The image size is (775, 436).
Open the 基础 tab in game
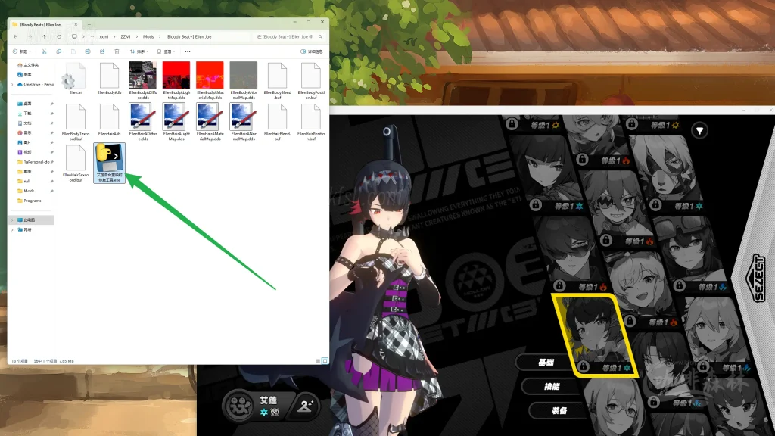(x=546, y=363)
